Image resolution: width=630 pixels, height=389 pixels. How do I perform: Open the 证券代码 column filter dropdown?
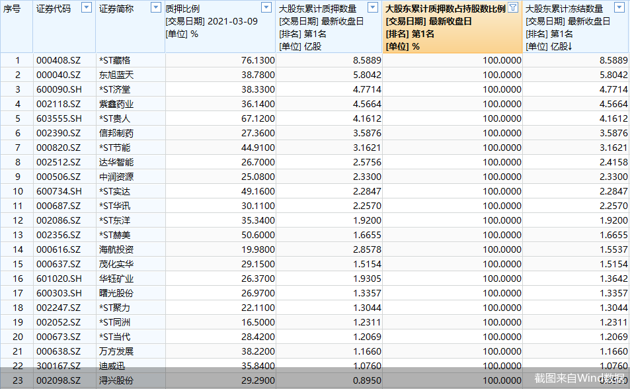[x=87, y=7]
